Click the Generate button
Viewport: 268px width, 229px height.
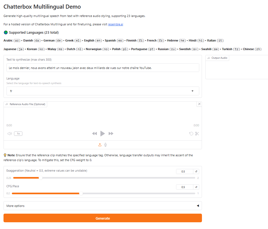(103, 218)
